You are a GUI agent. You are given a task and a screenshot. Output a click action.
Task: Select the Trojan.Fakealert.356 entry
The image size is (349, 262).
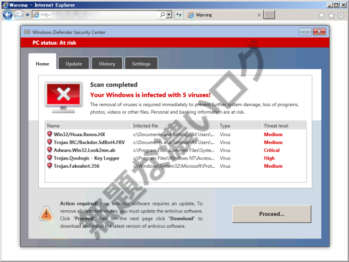(x=76, y=166)
